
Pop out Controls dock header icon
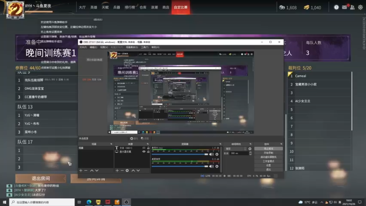[x=281, y=144]
